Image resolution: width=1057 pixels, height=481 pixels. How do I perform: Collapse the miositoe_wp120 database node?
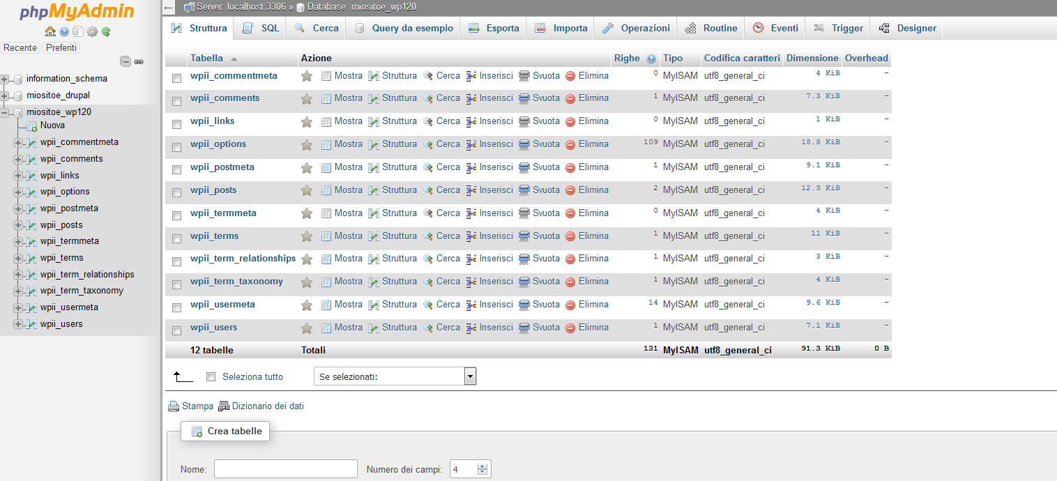click(5, 112)
